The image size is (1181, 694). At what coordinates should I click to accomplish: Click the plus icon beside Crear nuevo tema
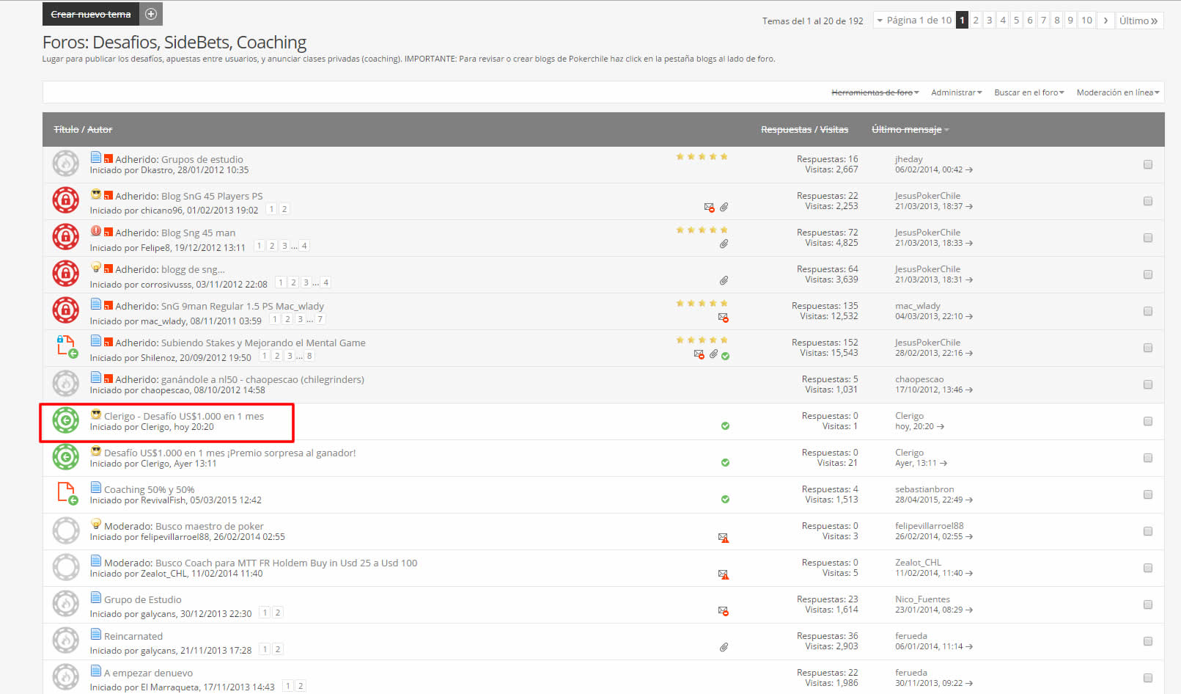click(151, 14)
